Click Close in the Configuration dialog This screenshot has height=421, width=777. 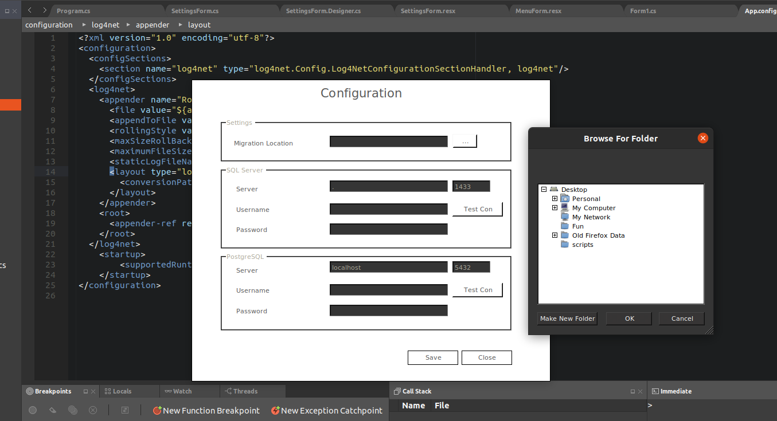(487, 357)
